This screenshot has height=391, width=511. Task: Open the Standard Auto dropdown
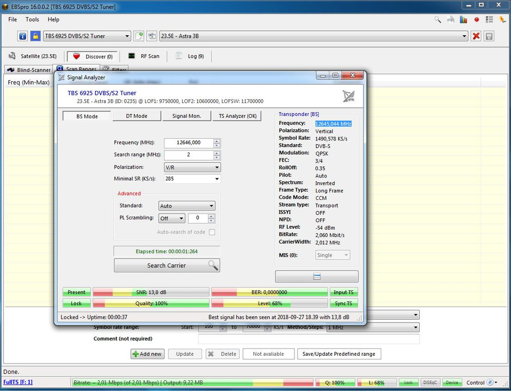187,206
